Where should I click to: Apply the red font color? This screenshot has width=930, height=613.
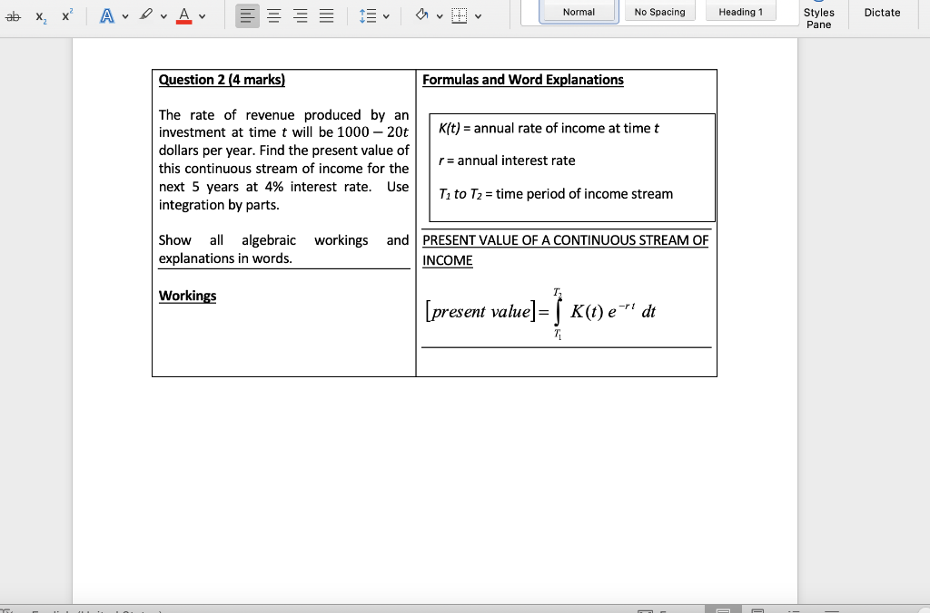point(183,16)
